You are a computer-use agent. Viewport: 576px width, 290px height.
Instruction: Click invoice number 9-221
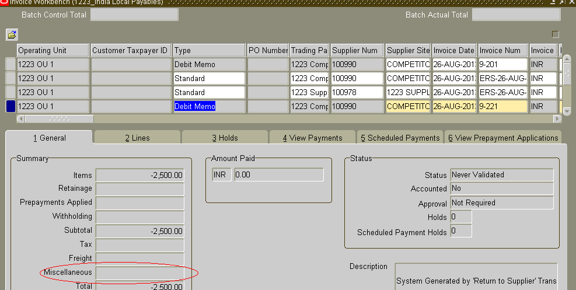[503, 106]
